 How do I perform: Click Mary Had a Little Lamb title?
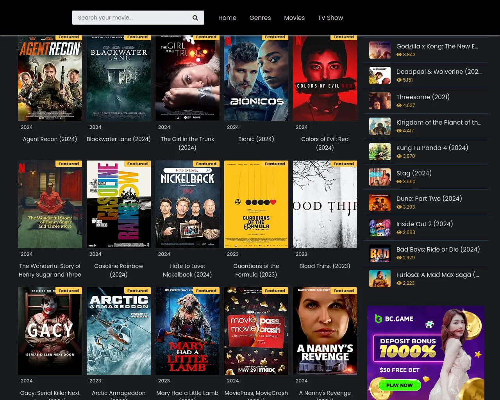pos(187,393)
